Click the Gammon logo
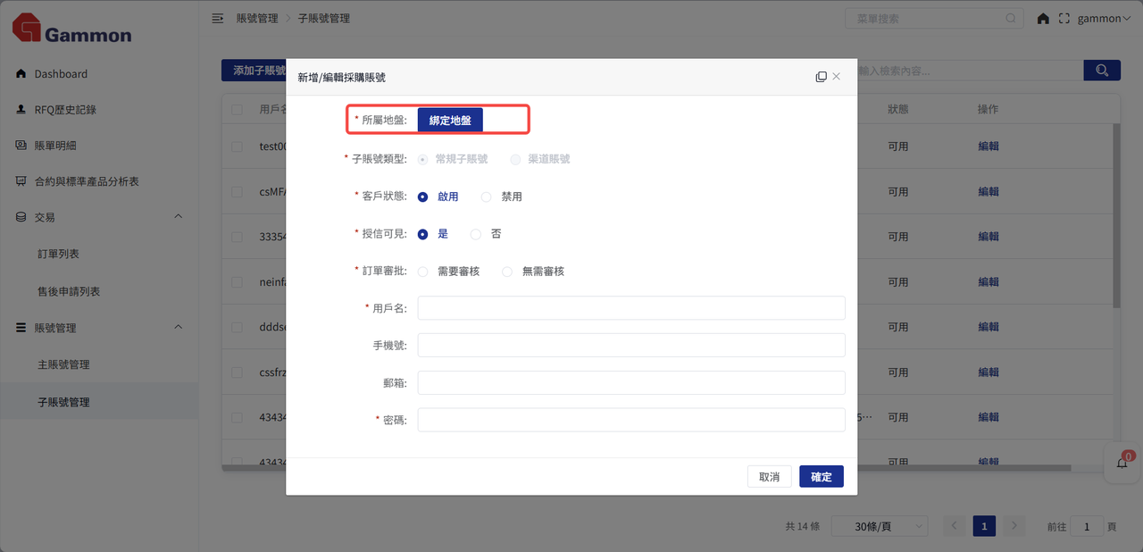The width and height of the screenshot is (1143, 552). tap(71, 29)
